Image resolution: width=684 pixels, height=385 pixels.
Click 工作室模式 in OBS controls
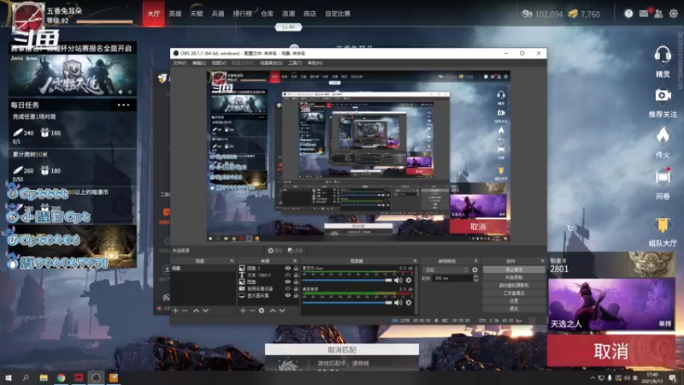click(x=514, y=293)
